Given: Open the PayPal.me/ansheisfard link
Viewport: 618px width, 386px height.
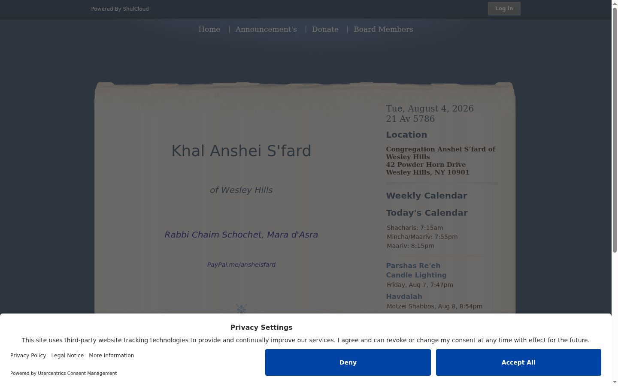Looking at the screenshot, I should [x=241, y=265].
